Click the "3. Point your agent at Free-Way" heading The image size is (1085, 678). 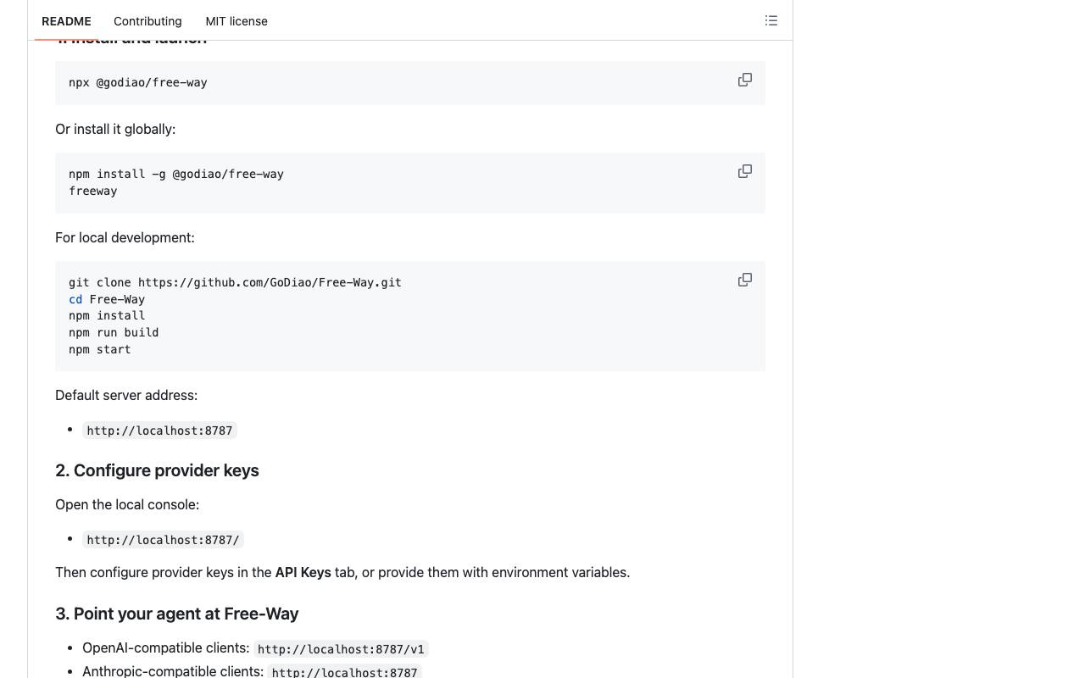click(x=177, y=614)
